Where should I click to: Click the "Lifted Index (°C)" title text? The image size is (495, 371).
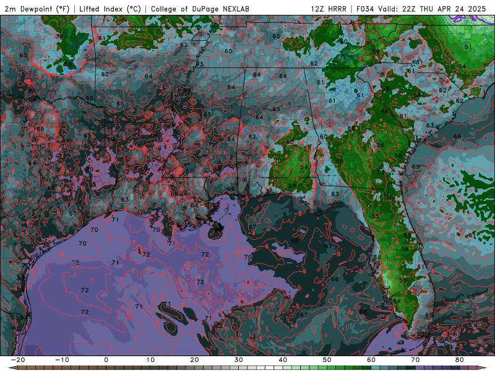tap(110, 9)
